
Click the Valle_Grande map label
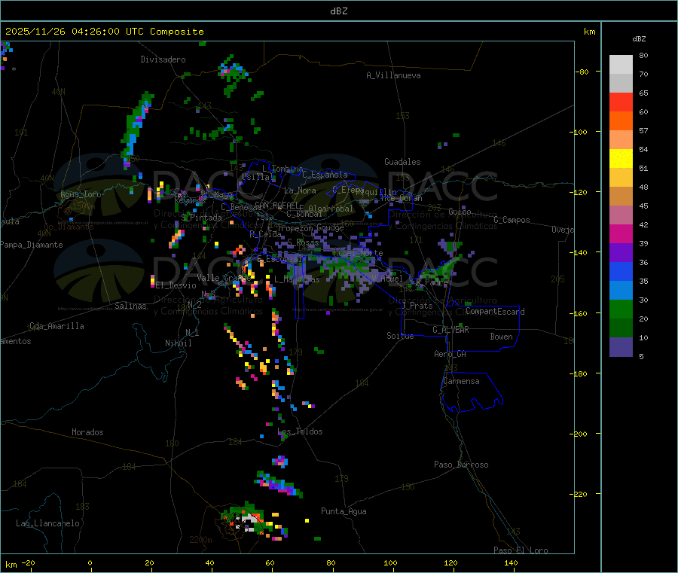click(x=224, y=278)
